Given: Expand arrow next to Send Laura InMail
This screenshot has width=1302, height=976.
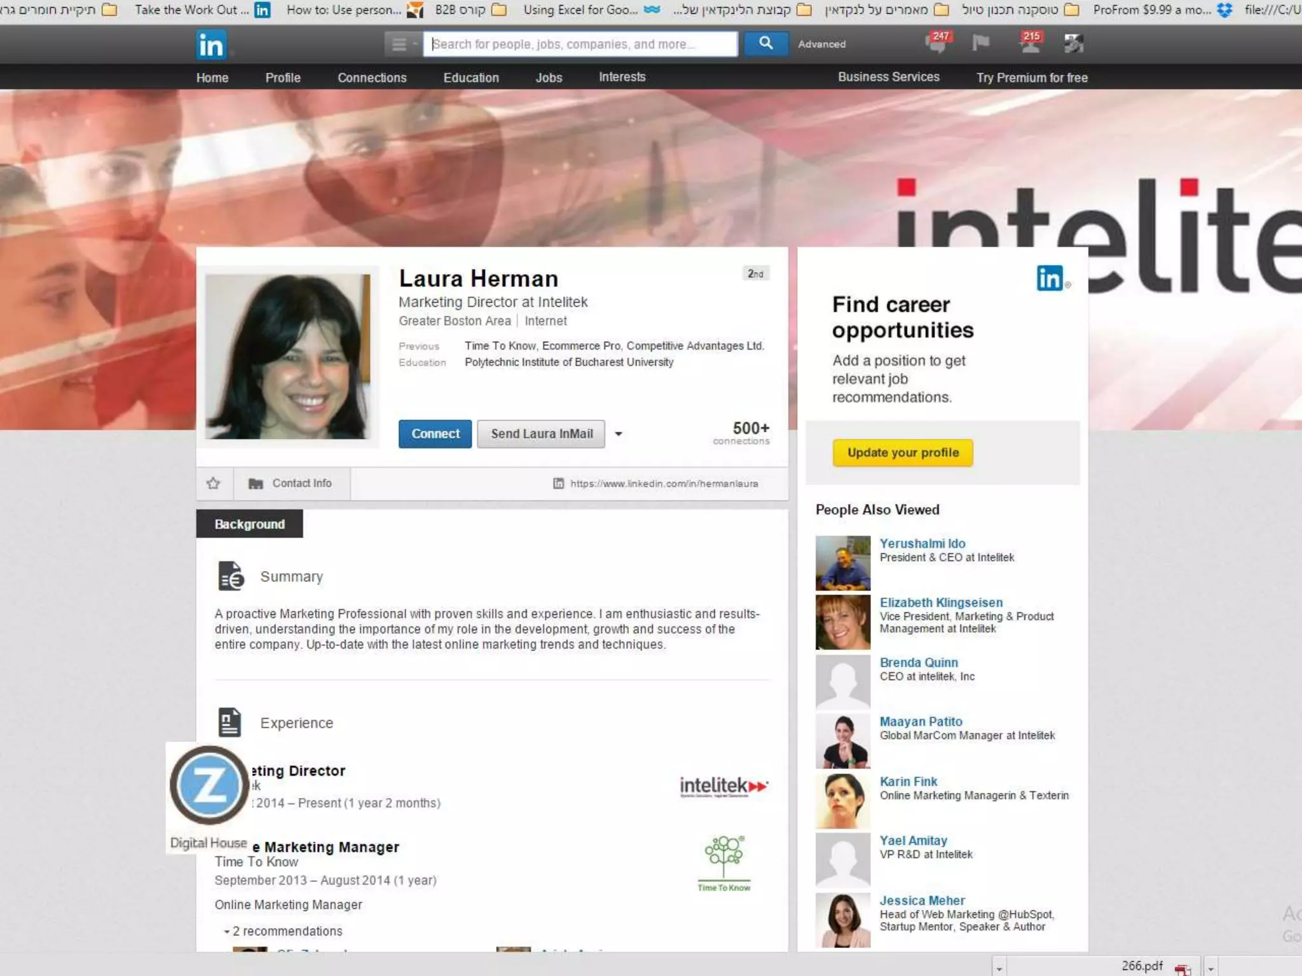Looking at the screenshot, I should (618, 434).
